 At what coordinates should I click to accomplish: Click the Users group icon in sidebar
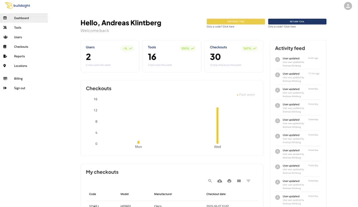pyautogui.click(x=5, y=37)
